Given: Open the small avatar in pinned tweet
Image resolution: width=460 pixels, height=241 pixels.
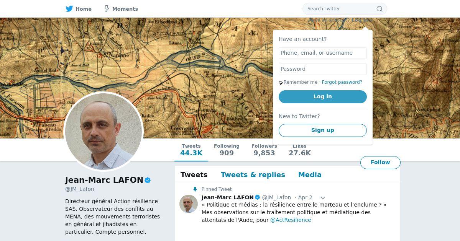Looking at the screenshot, I should tap(189, 204).
